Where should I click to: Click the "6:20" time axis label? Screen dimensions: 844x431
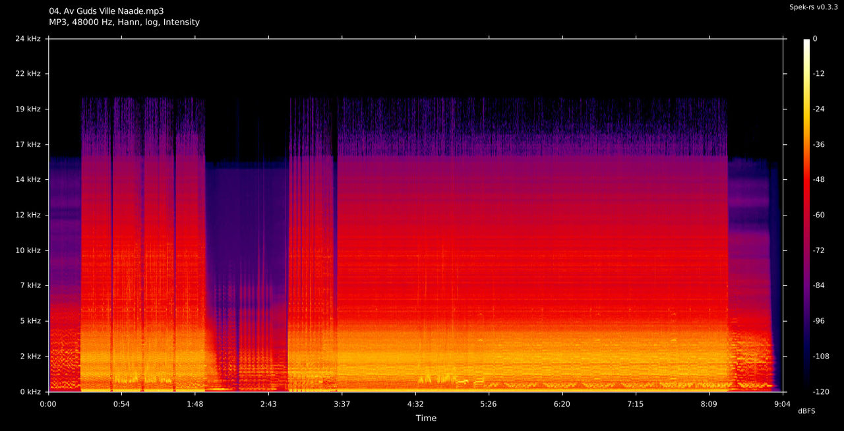tap(562, 403)
